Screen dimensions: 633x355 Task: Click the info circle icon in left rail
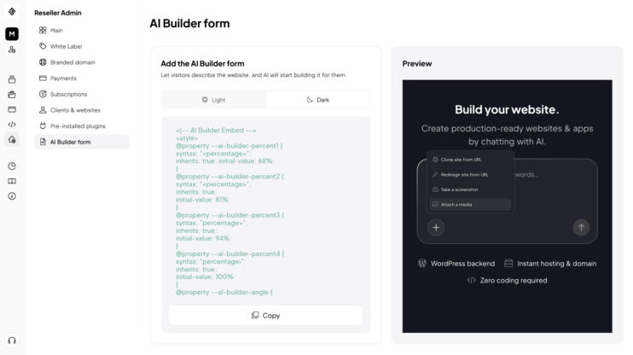click(12, 196)
